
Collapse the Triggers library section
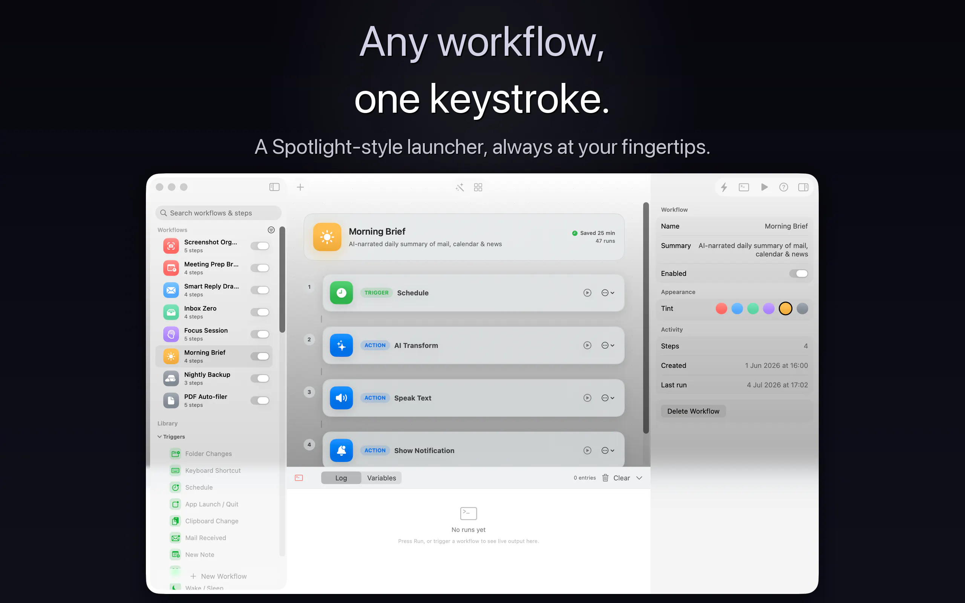[159, 437]
